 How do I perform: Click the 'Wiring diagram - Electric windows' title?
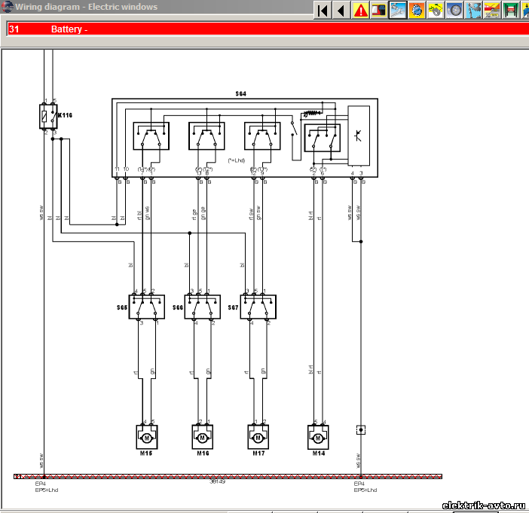87,7
